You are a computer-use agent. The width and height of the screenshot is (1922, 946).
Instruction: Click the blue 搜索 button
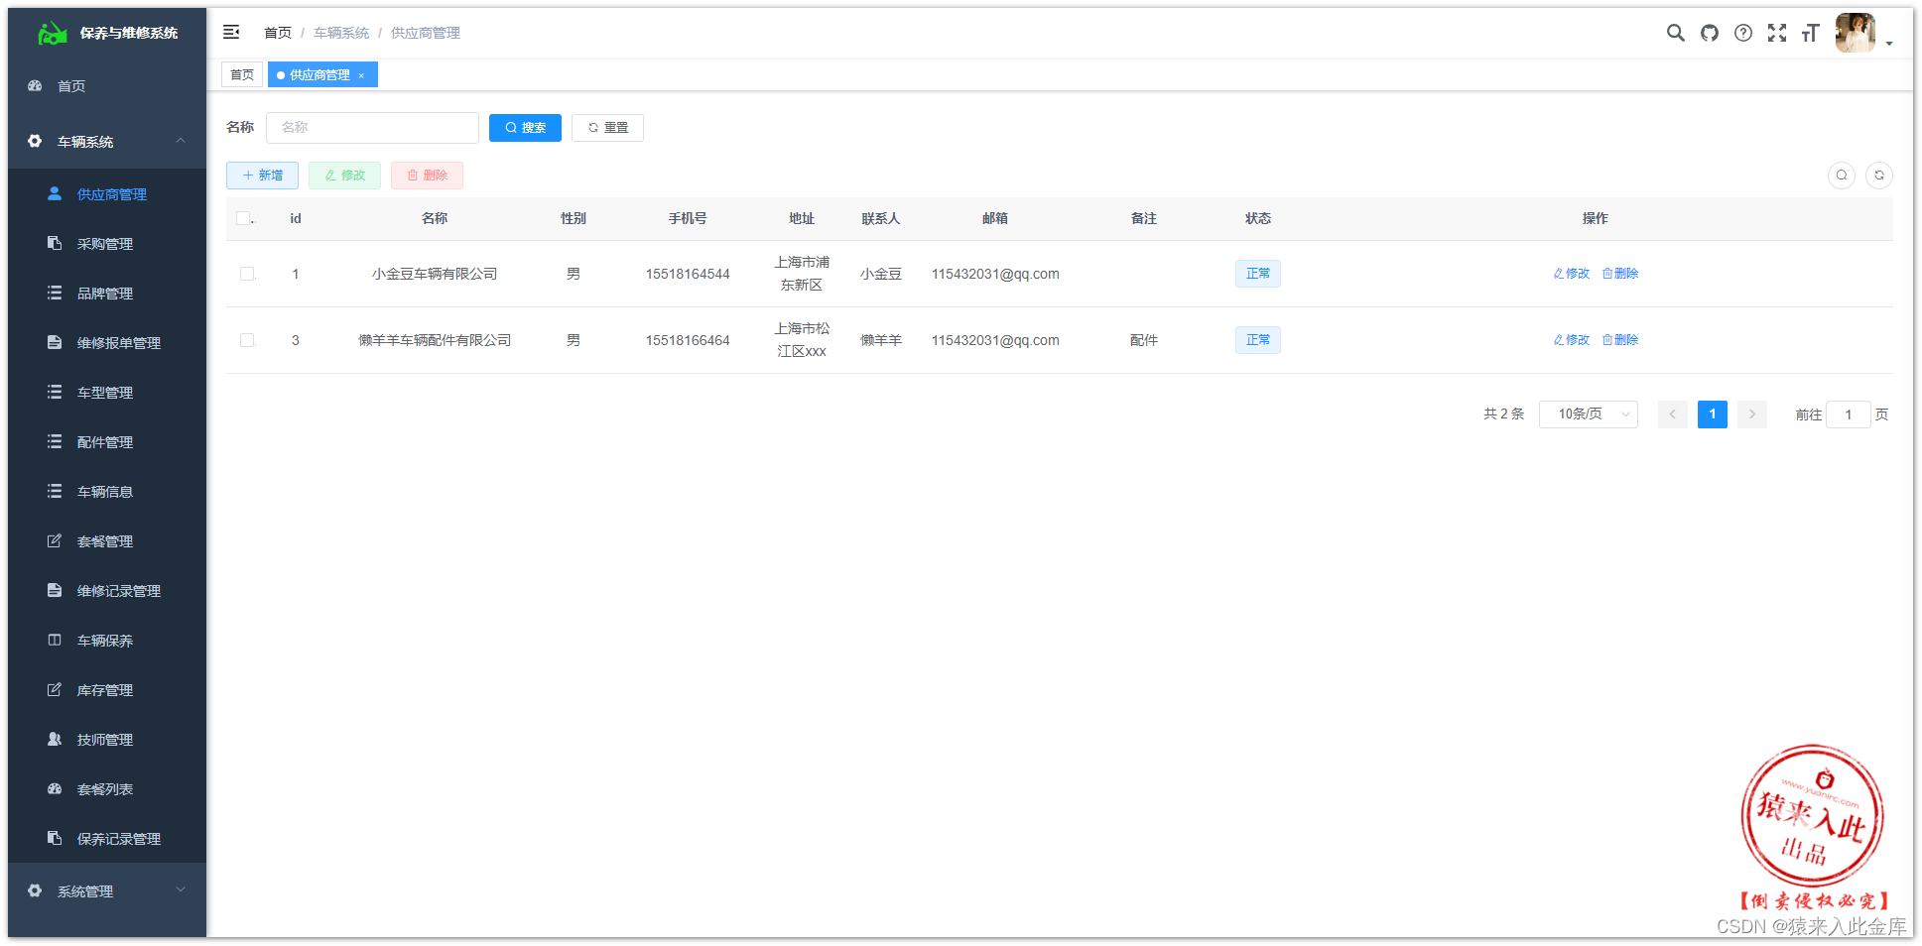click(525, 128)
